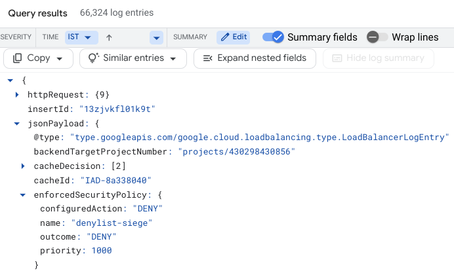Click the Similar entries lightbulb icon

pyautogui.click(x=94, y=58)
